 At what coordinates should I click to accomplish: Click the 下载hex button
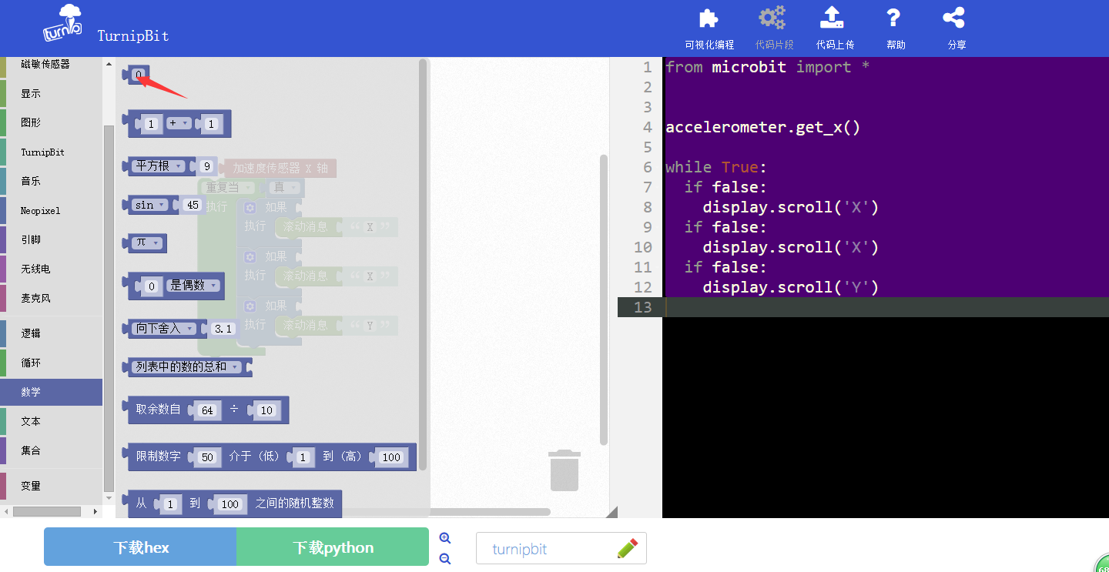[140, 547]
